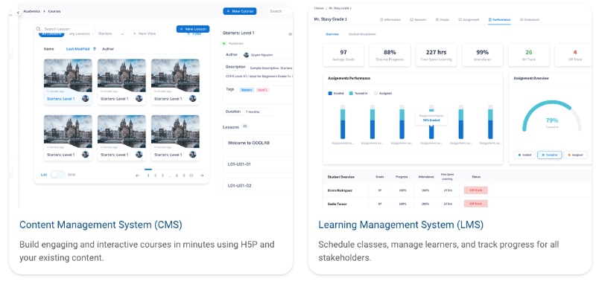Collapse the sidebar with the left chevron
The image size is (596, 281).
pos(18,13)
